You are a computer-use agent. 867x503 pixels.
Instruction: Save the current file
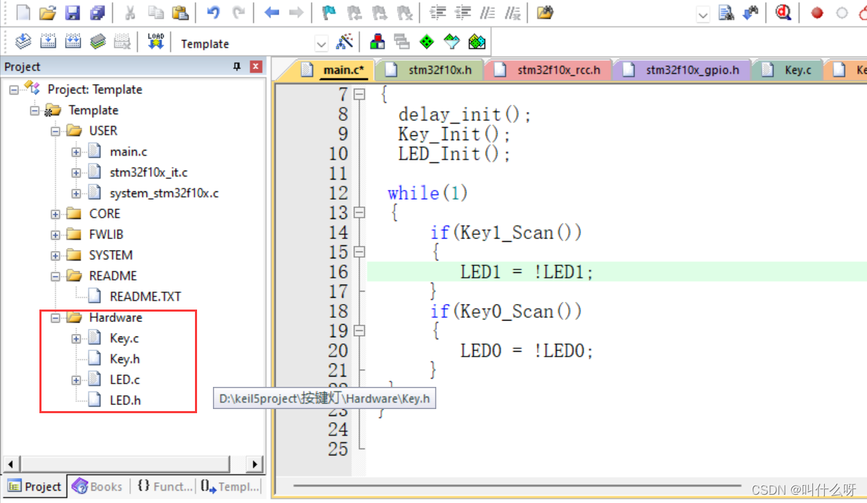[72, 12]
